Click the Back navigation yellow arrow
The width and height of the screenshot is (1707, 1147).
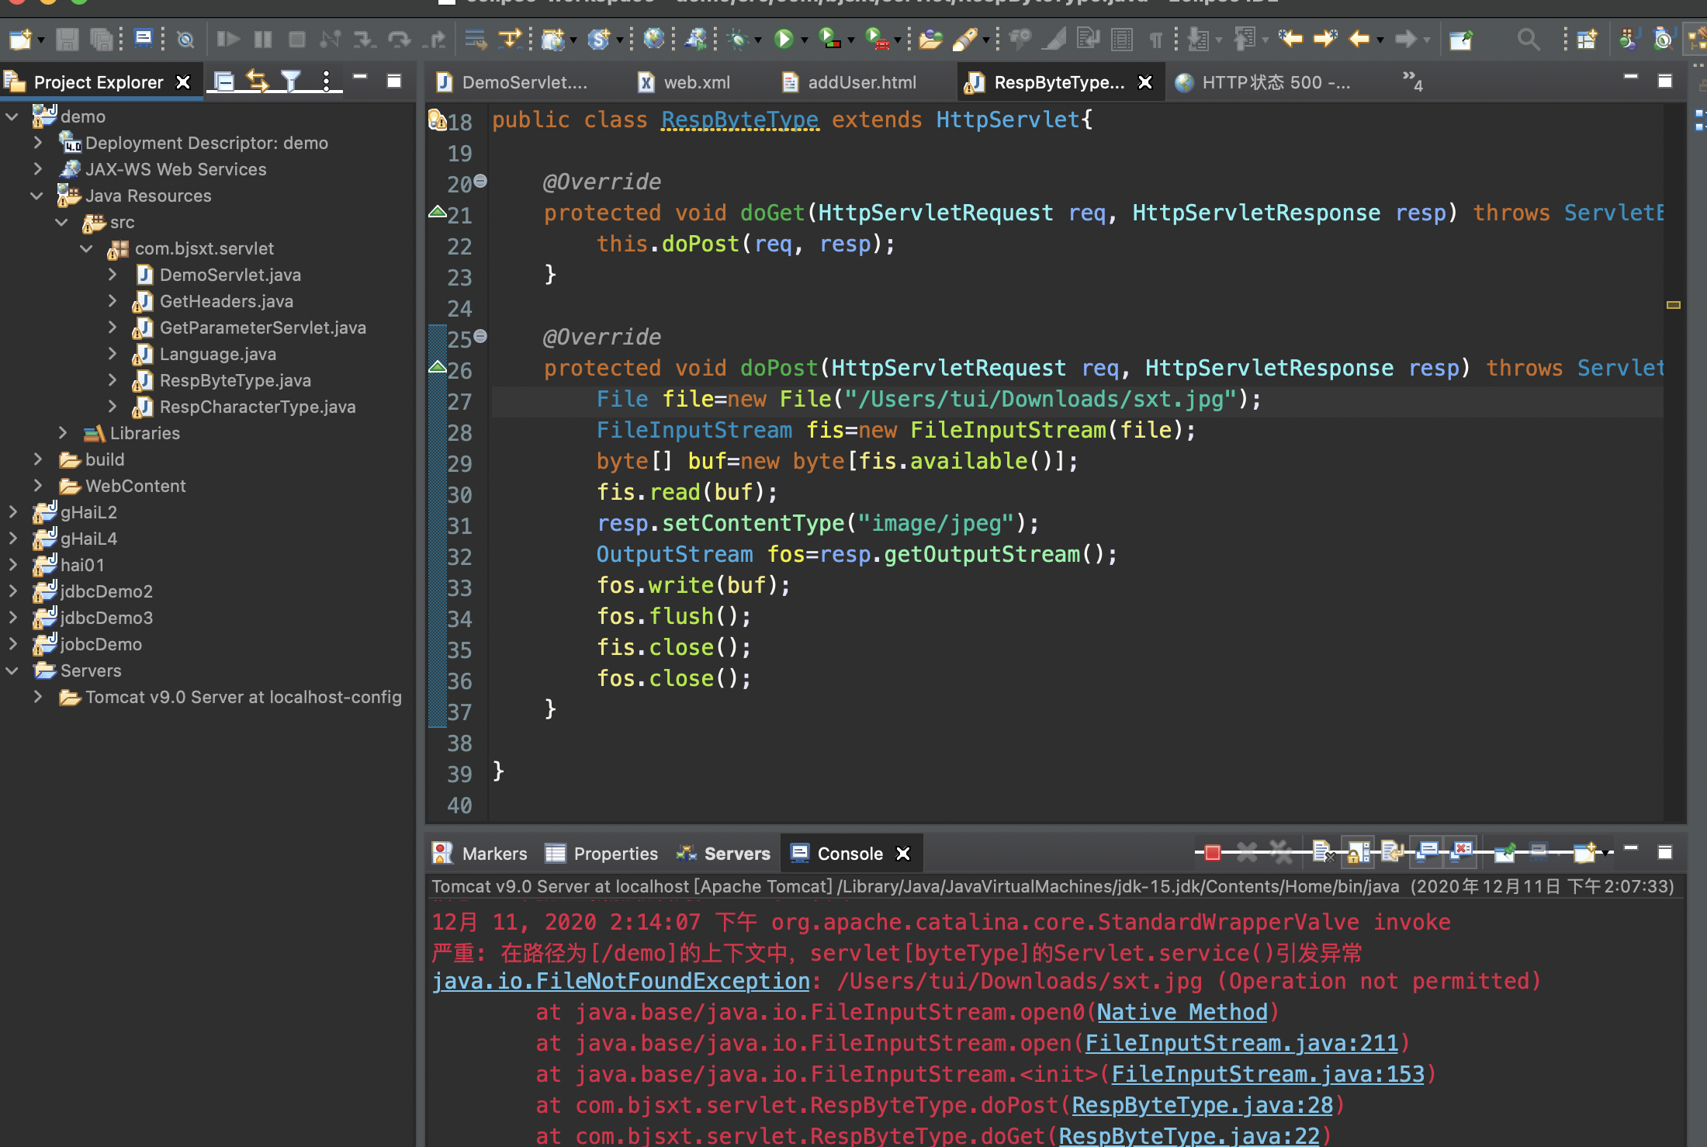point(1359,39)
